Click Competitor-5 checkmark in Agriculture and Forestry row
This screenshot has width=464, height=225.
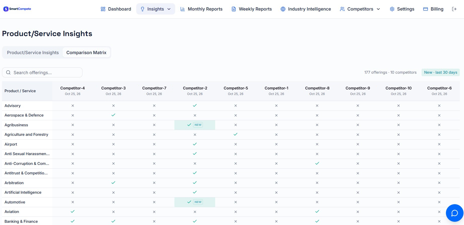coord(236,134)
